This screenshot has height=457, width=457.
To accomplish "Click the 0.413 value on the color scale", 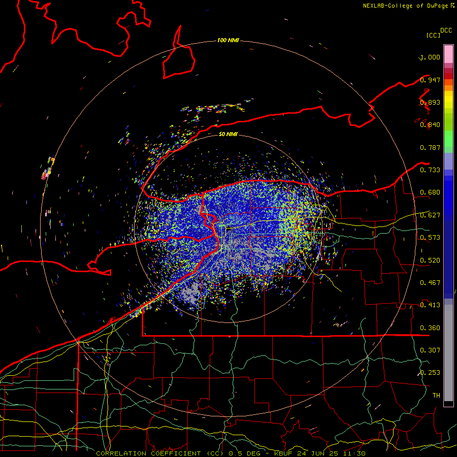I will tap(430, 305).
